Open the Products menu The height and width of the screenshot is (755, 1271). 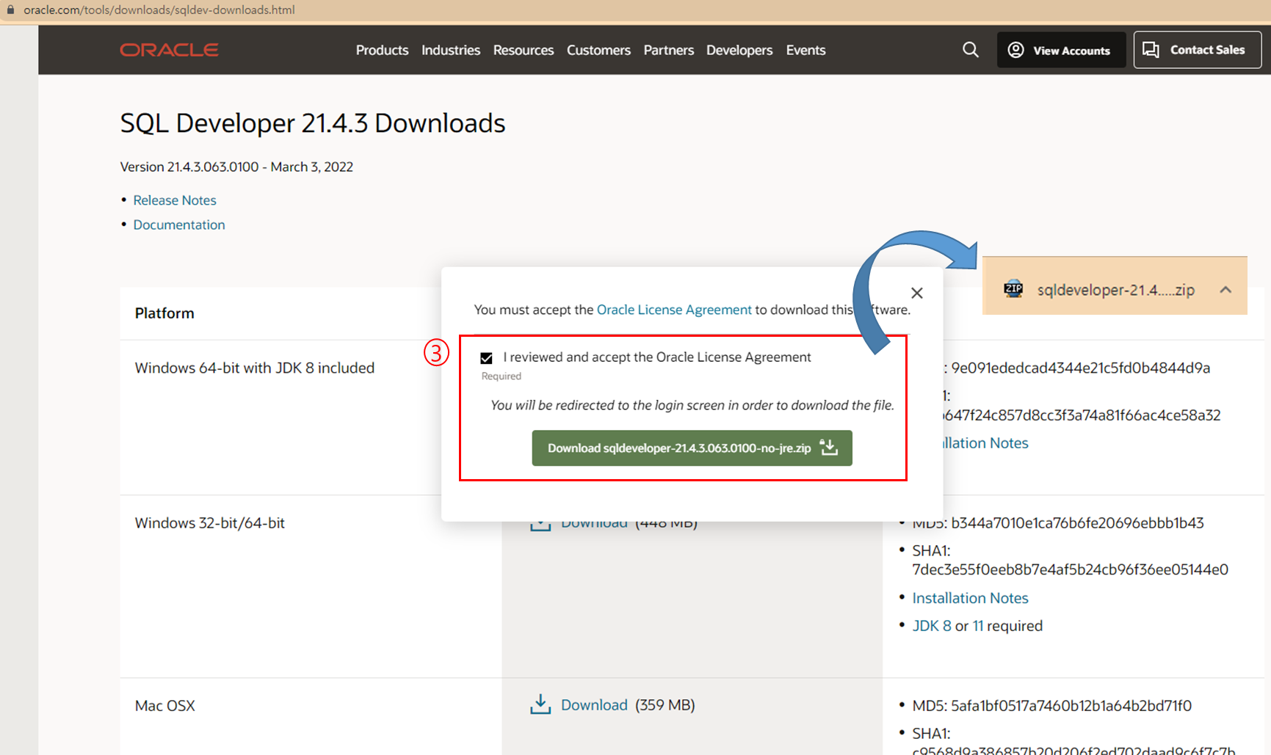(x=382, y=50)
